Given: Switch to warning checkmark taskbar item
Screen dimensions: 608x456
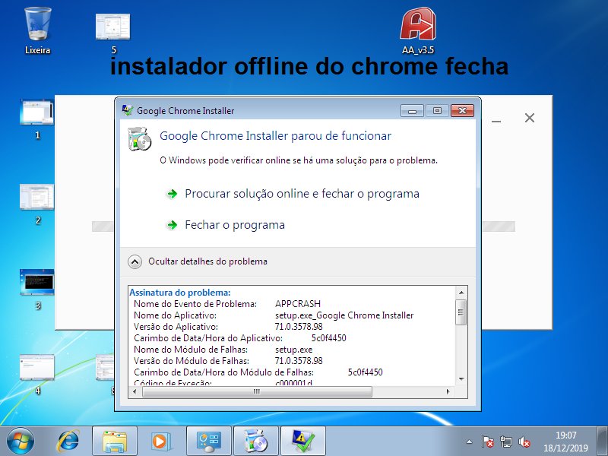Looking at the screenshot, I should click(x=302, y=442).
